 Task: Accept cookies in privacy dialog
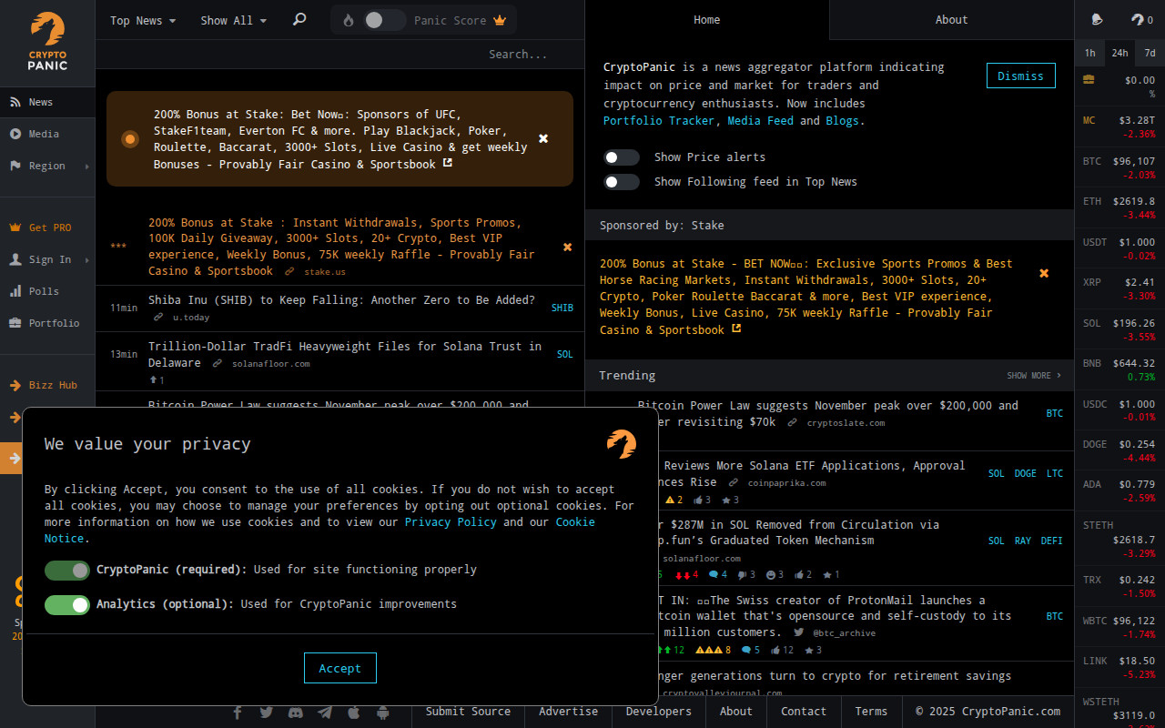click(339, 668)
